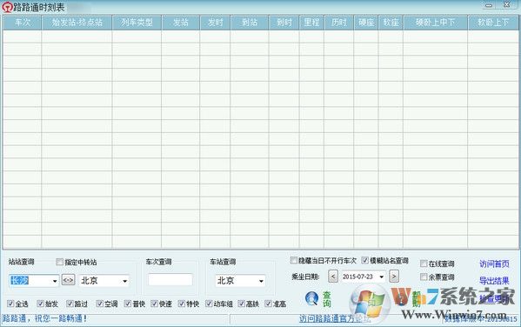Image resolution: width=521 pixels, height=327 pixels.
Task: Click the 列车类型 column header
Action: (x=137, y=23)
